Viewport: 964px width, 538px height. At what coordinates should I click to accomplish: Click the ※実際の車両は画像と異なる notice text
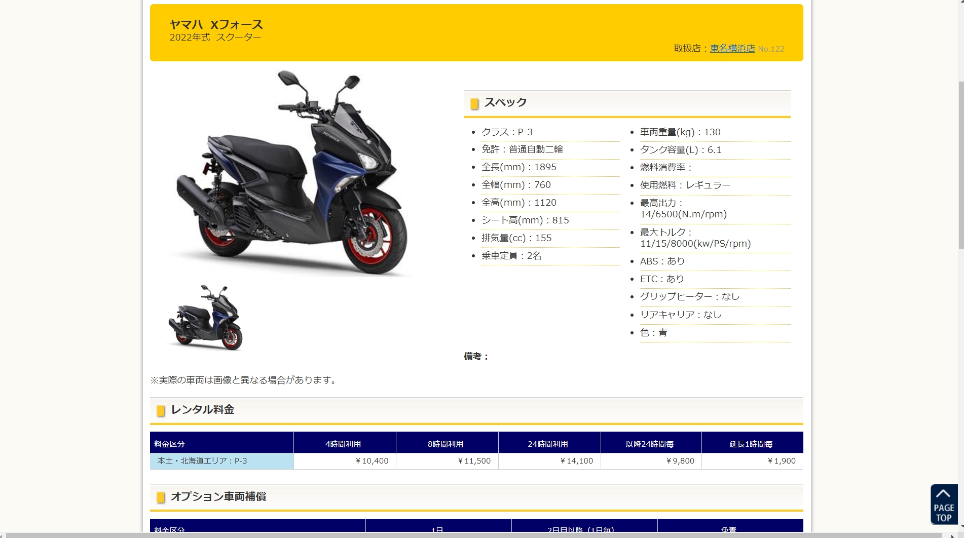245,380
